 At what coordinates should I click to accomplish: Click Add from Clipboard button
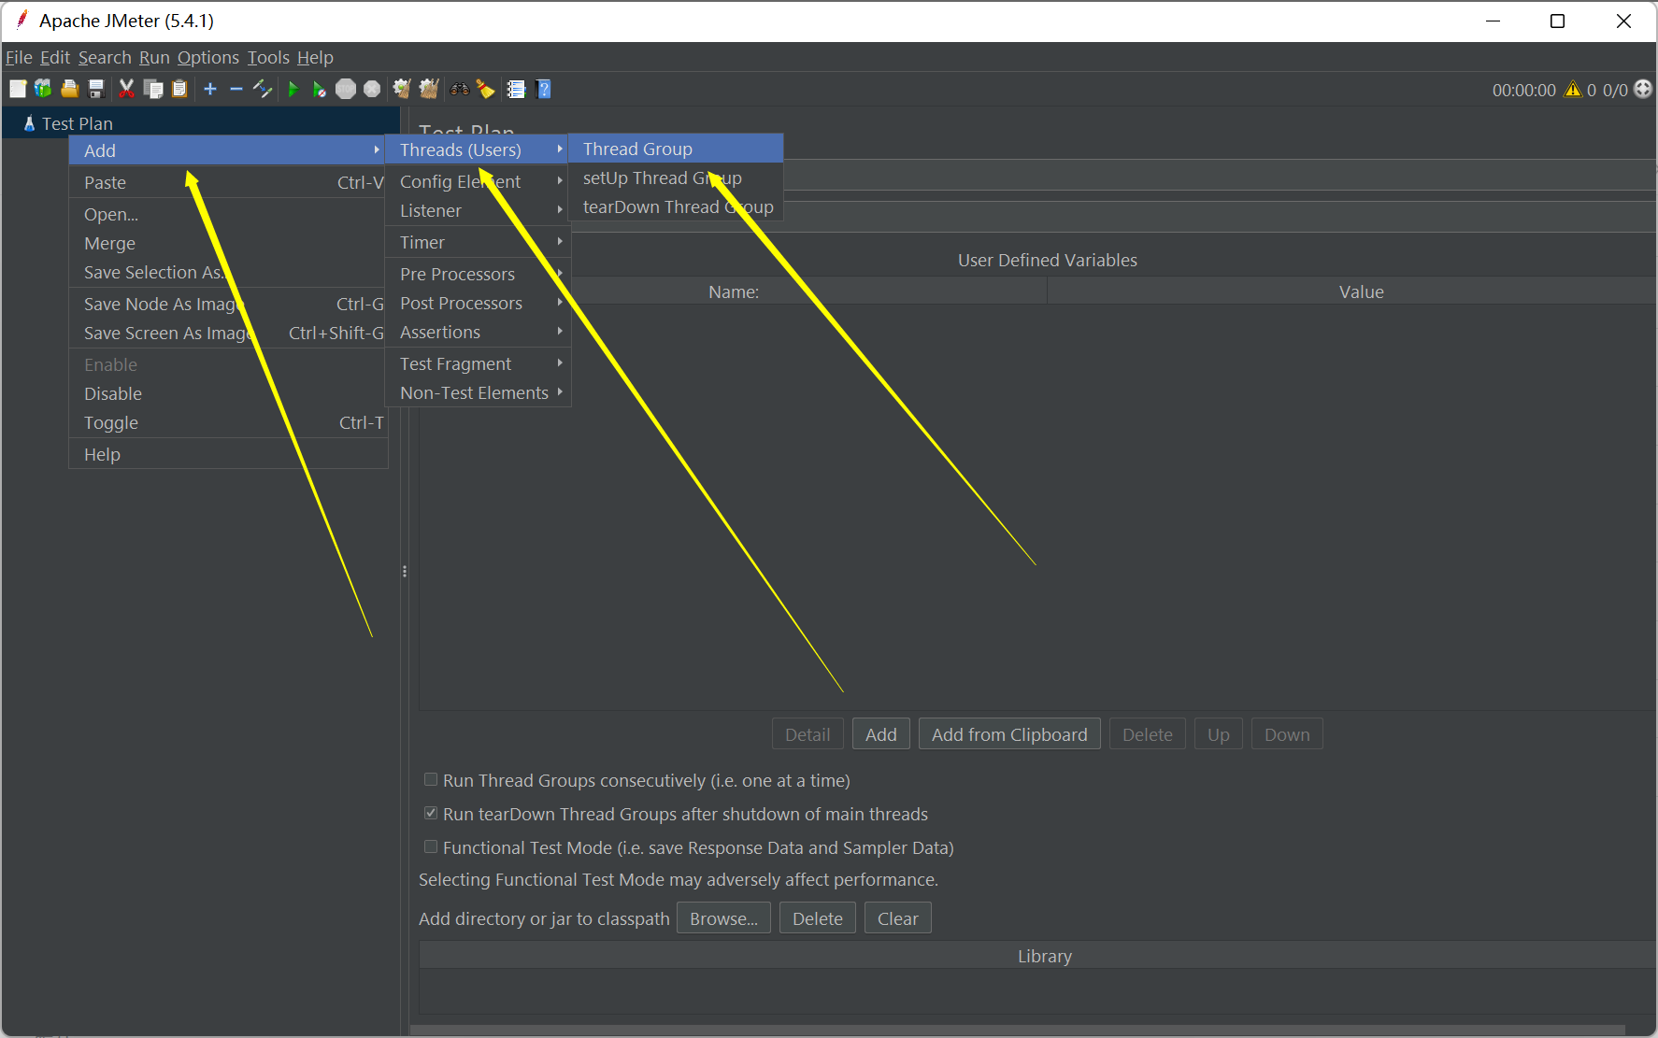click(1009, 734)
